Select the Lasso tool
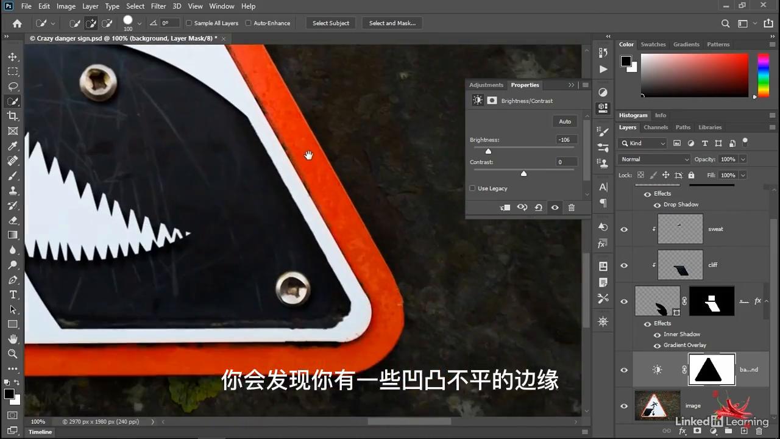The width and height of the screenshot is (780, 439). point(13,86)
